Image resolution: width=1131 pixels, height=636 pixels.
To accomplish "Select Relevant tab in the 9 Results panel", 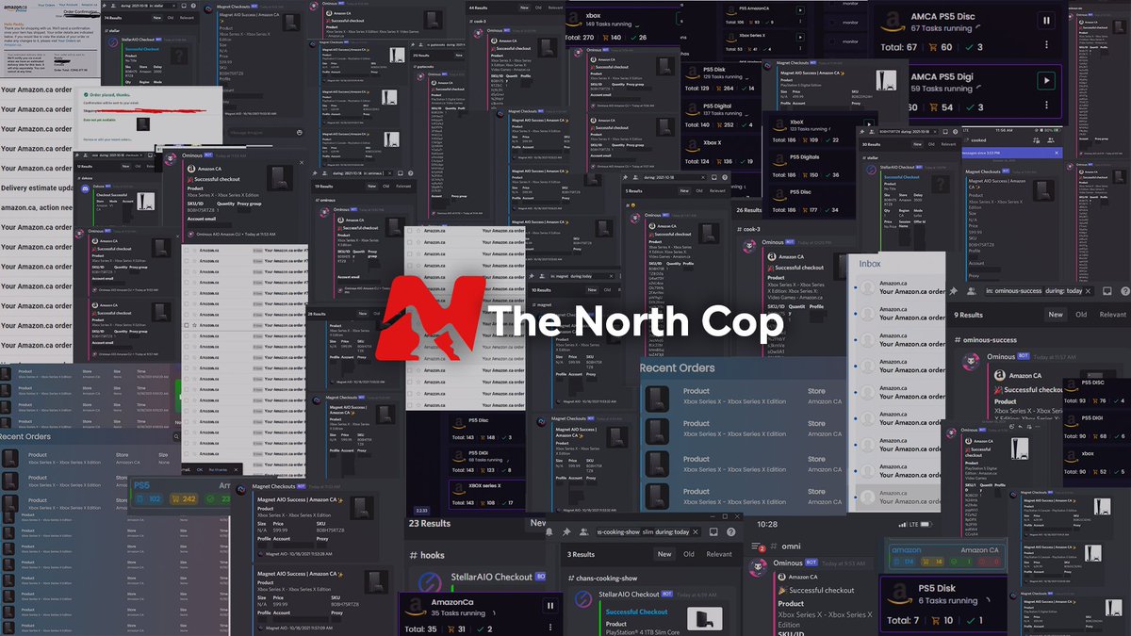I will 1112,315.
